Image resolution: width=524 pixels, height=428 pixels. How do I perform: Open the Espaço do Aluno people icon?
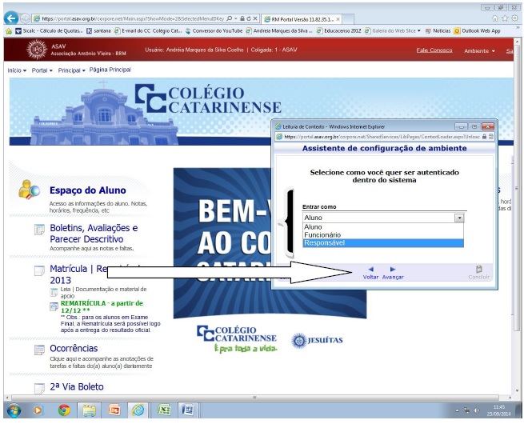(29, 190)
